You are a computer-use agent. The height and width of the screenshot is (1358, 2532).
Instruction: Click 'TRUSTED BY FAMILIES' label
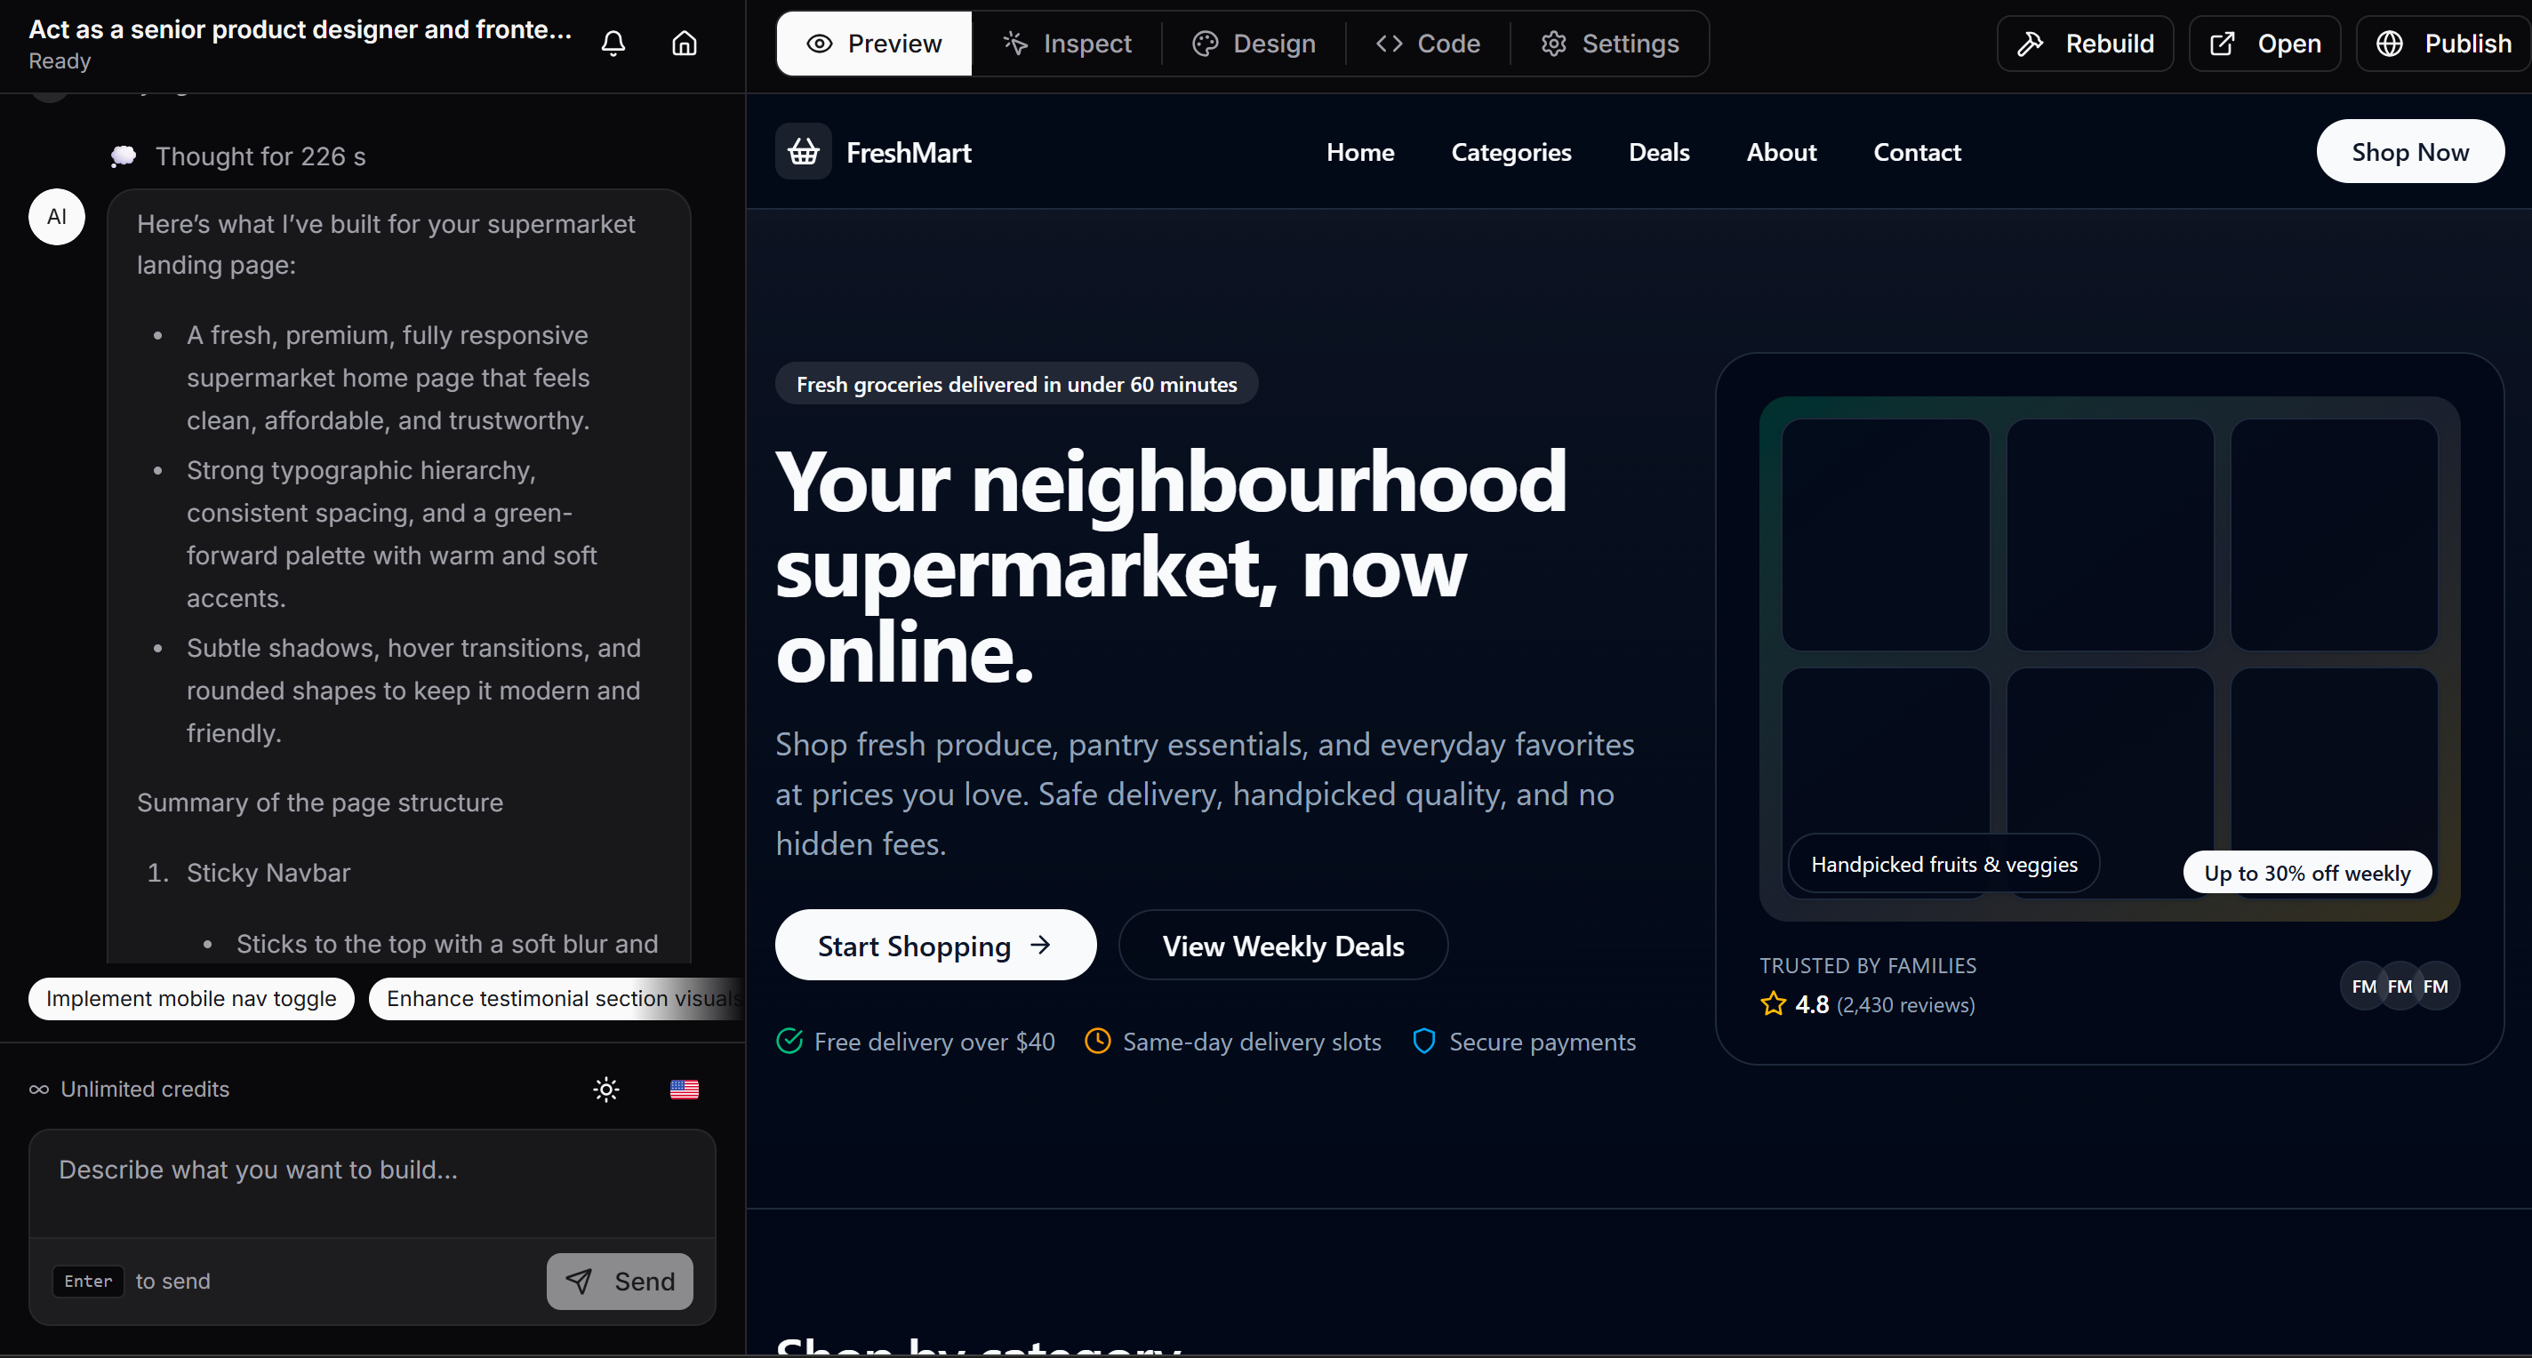point(1868,966)
